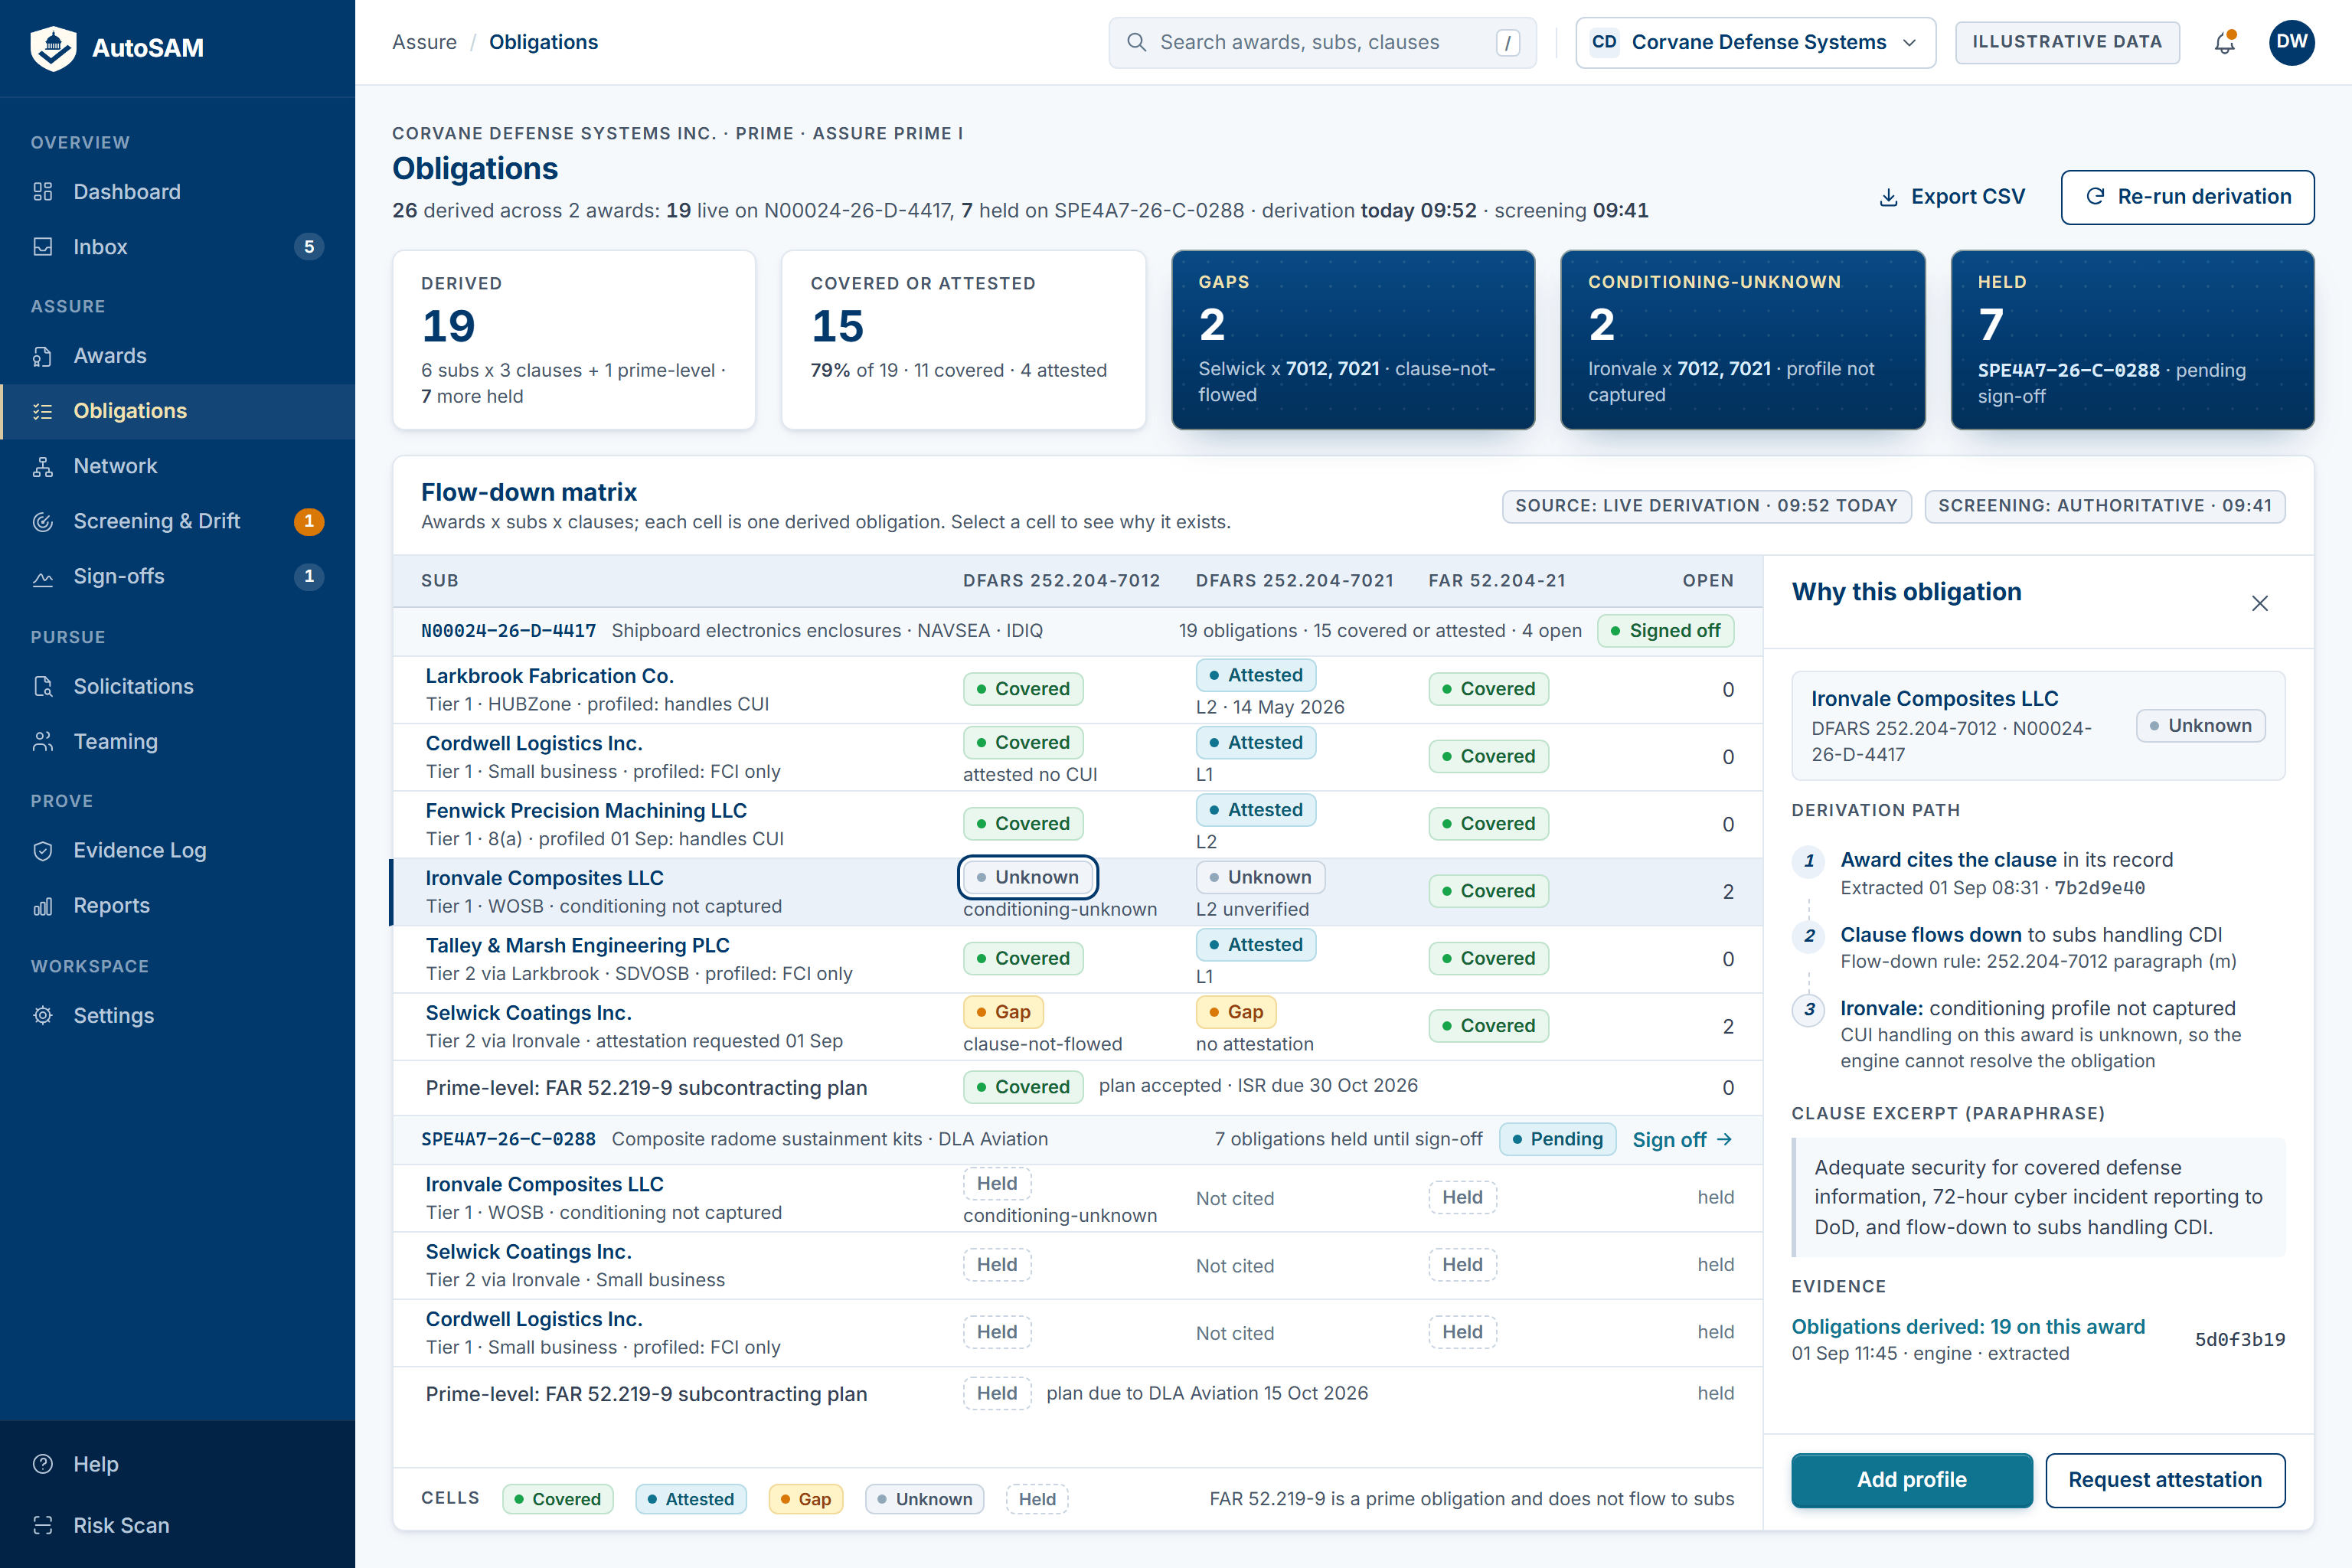Click the Risk Scan icon
Viewport: 2352px width, 1568px height.
coord(43,1525)
